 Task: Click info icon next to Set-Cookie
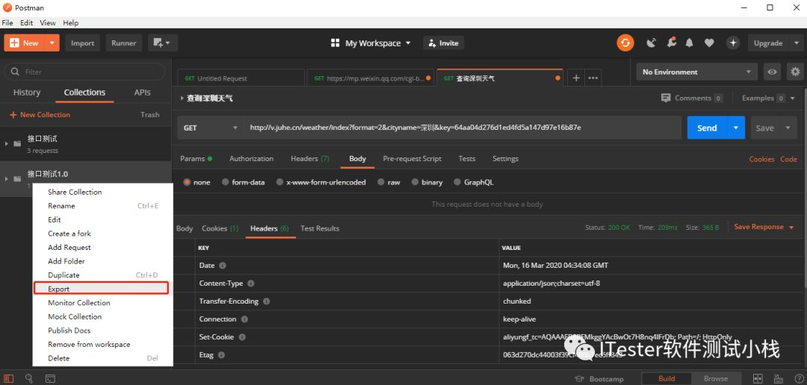tap(242, 337)
